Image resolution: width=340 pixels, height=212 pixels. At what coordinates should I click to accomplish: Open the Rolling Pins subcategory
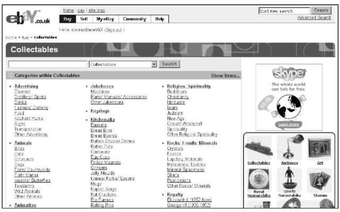tap(102, 205)
